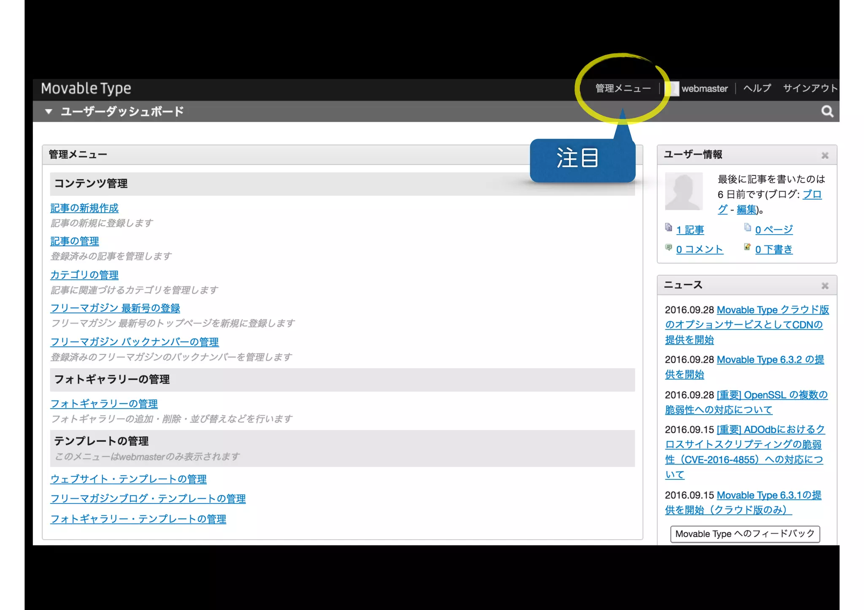Viewport: 864px width, 610px height.
Task: Open フォトギャラリーの管理 link
Action: [104, 404]
